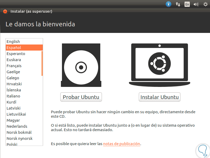Click the laptop with Ubuntu logo illustration
The height and width of the screenshot is (158, 210).
click(x=160, y=65)
